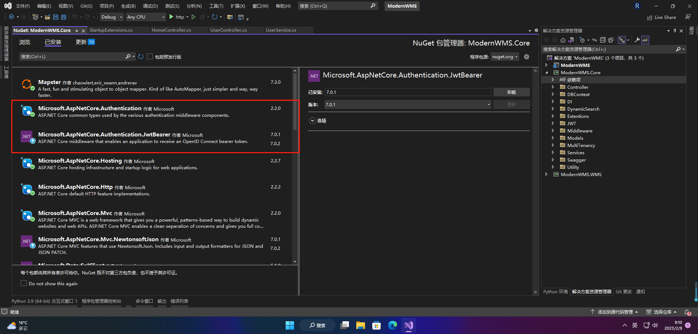The image size is (698, 334).
Task: Open the 工具(T) Tools menu
Action: pyautogui.click(x=216, y=6)
